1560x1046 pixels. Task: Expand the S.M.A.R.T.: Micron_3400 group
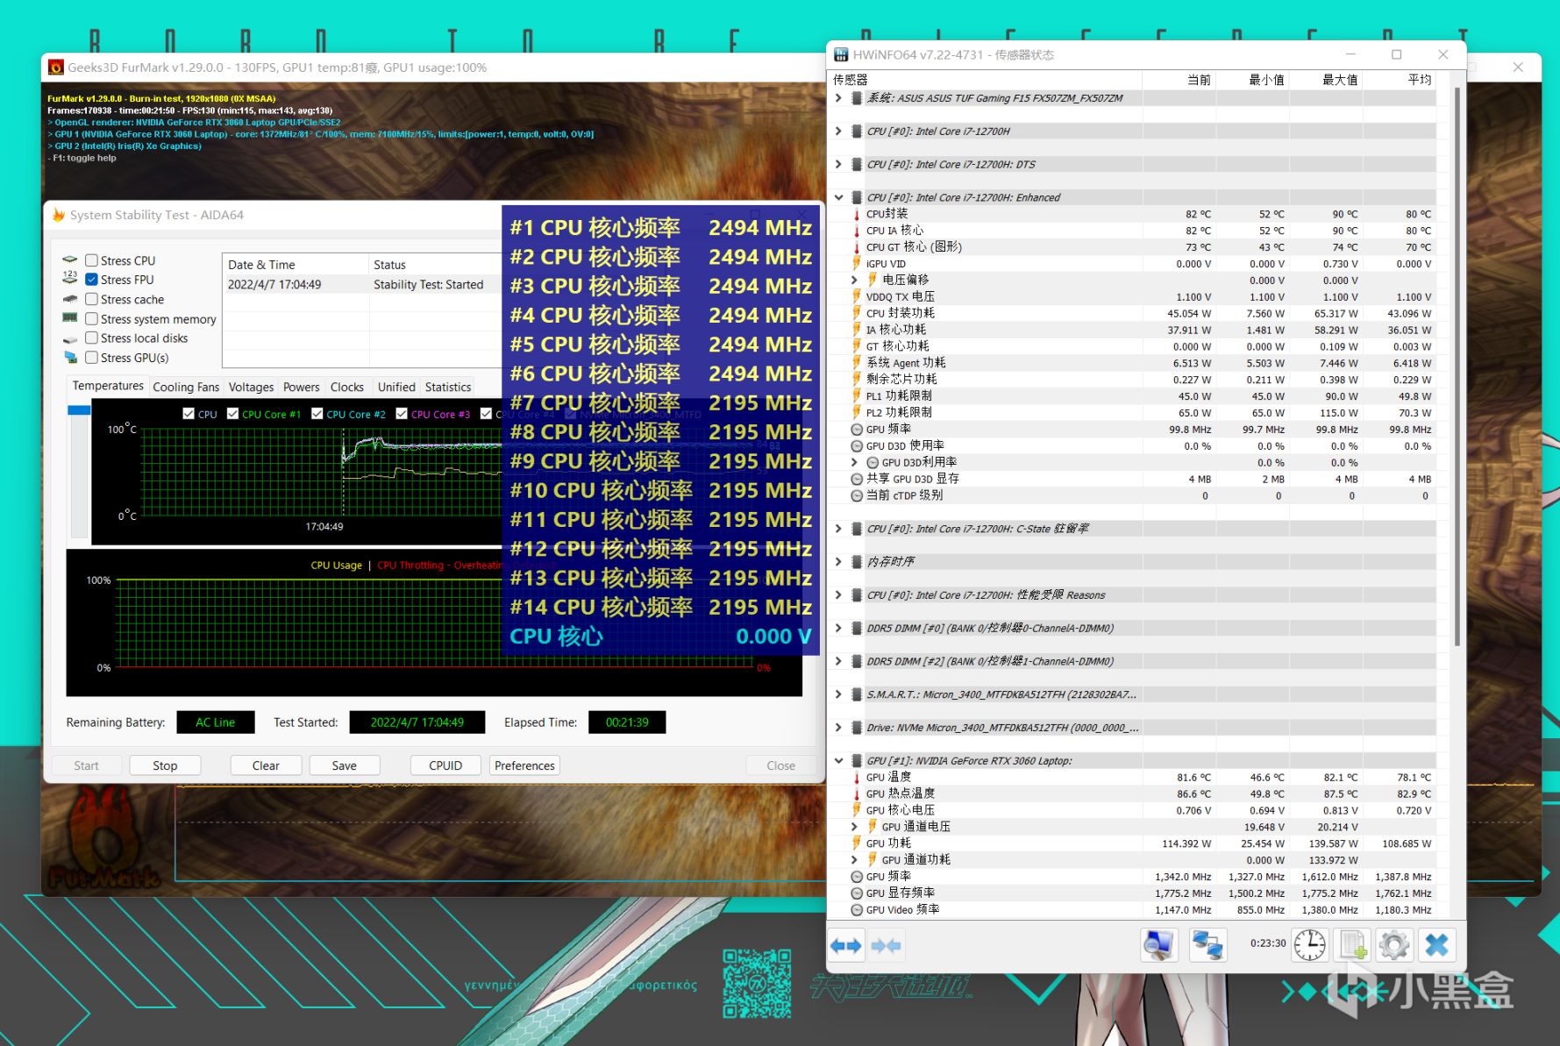[x=838, y=694]
